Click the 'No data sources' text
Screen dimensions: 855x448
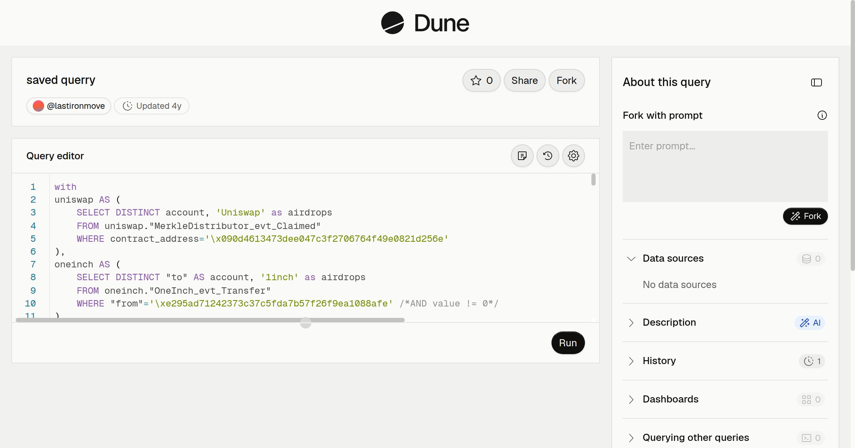pyautogui.click(x=679, y=284)
